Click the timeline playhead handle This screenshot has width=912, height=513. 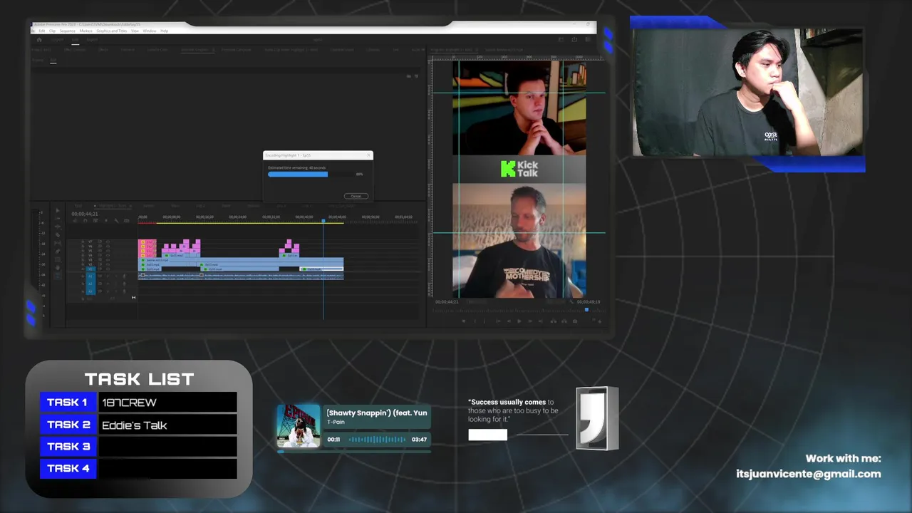(323, 221)
